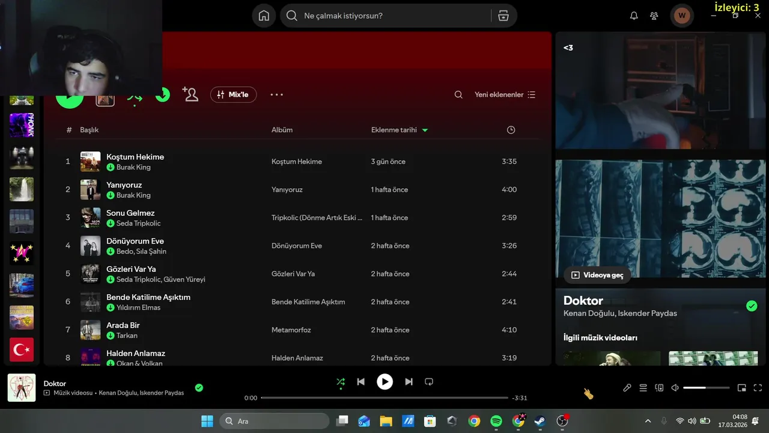Open the Metamorfoz album link

(291, 330)
